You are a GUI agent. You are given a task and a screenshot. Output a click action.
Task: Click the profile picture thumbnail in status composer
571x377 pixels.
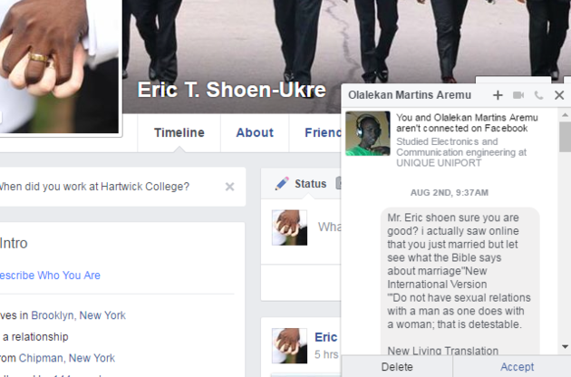[x=289, y=227]
